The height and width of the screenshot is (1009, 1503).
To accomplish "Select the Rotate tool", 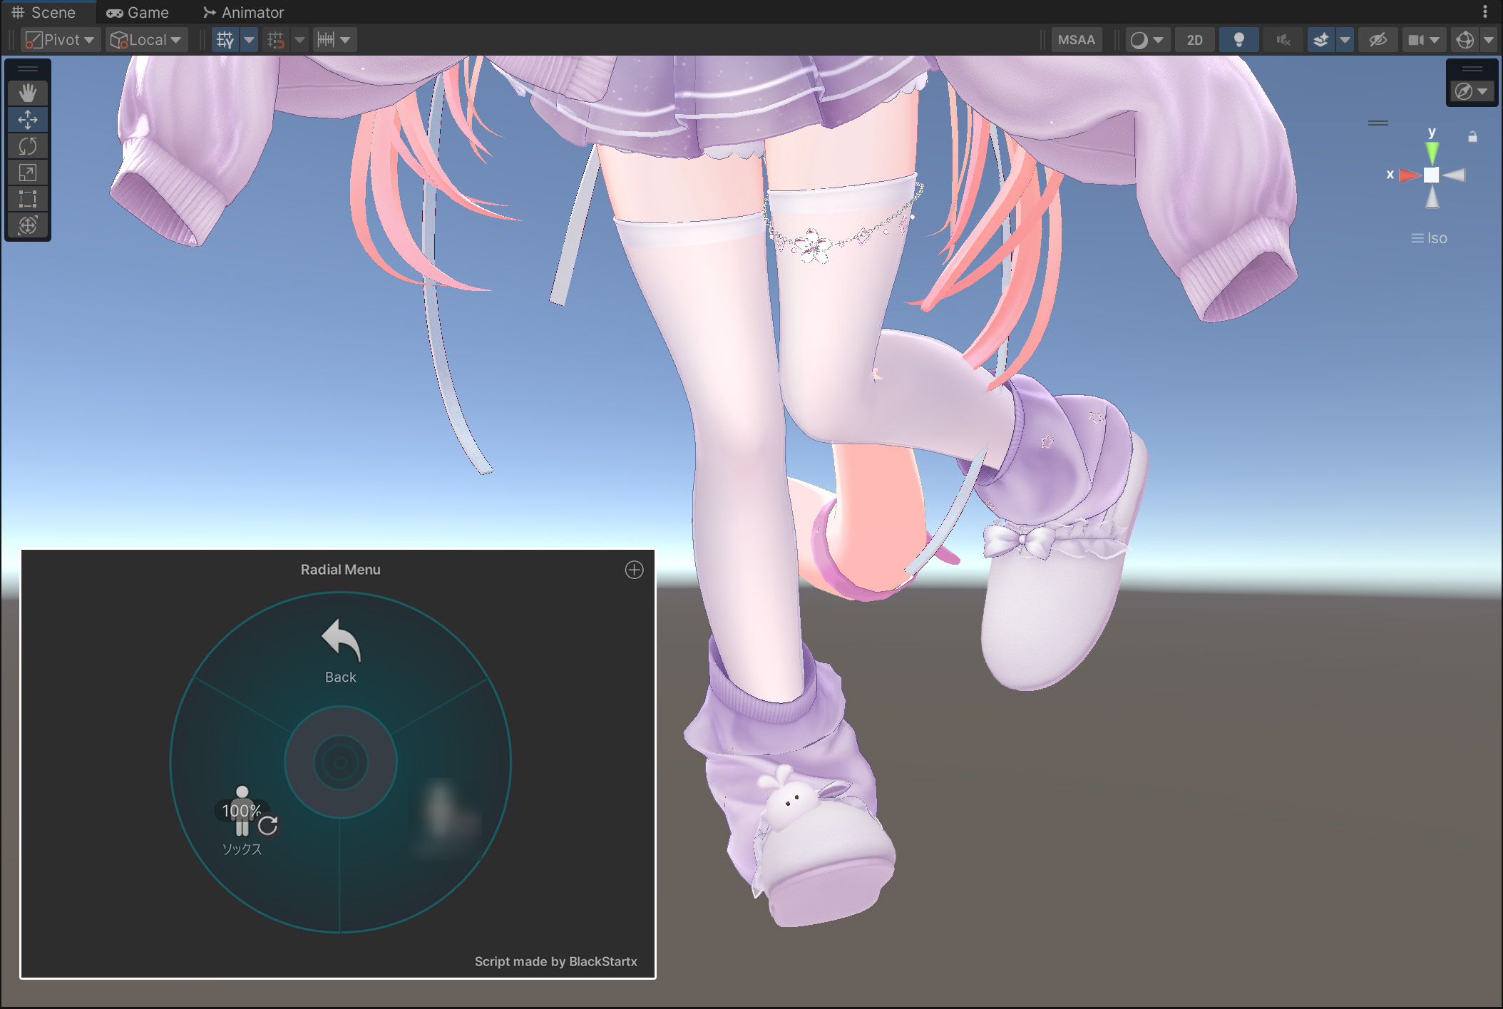I will point(28,146).
